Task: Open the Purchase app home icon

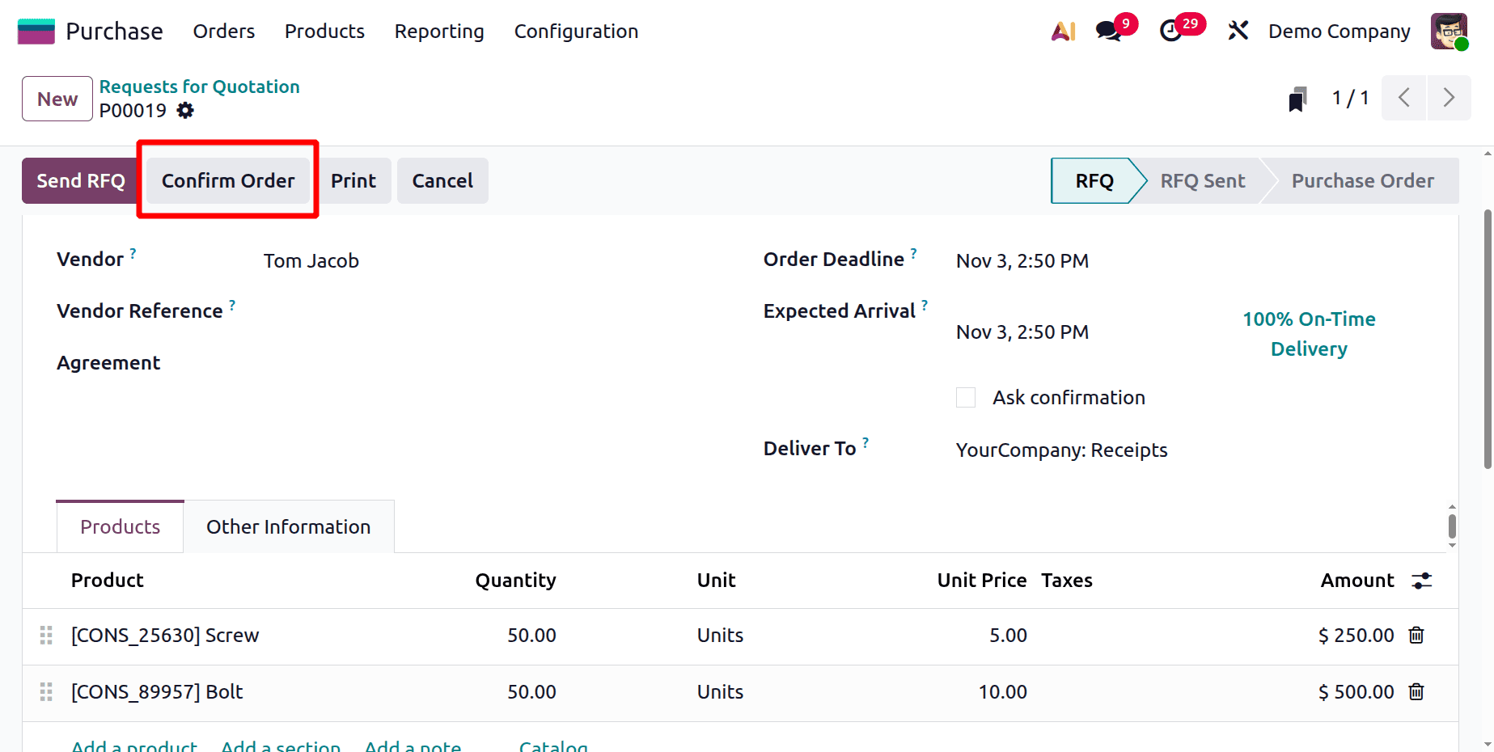Action: tap(36, 30)
